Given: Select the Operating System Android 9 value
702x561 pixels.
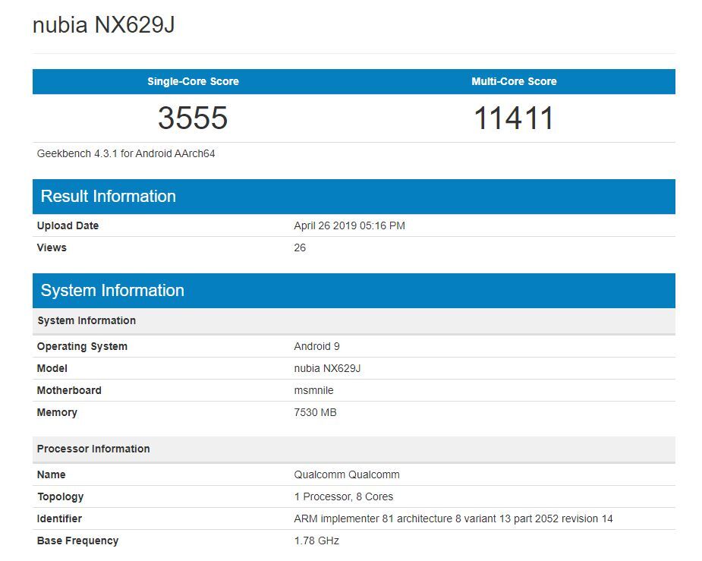Looking at the screenshot, I should tap(317, 346).
